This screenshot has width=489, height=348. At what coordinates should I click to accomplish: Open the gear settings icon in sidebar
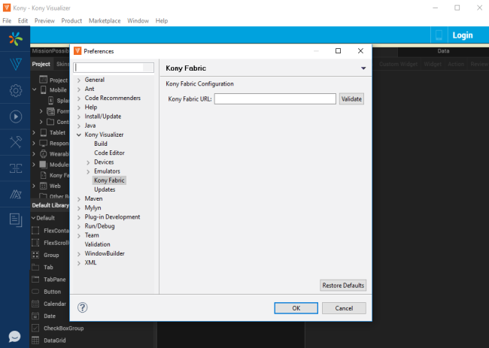pos(16,91)
